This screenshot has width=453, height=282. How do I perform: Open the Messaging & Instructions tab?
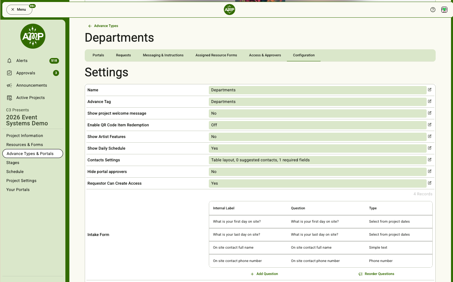[x=163, y=55]
